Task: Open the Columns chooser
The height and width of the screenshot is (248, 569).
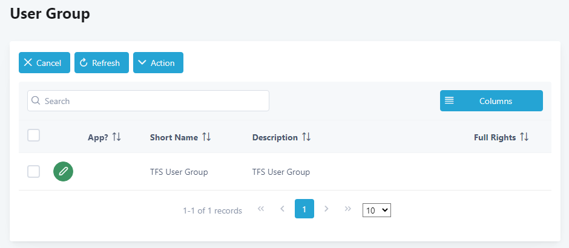Action: point(492,101)
